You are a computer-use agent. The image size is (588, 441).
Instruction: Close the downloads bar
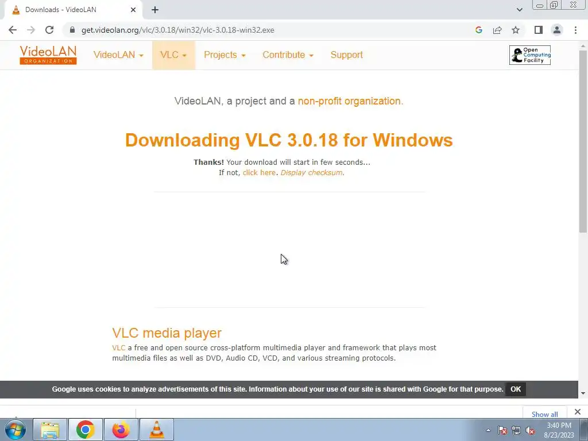[578, 412]
